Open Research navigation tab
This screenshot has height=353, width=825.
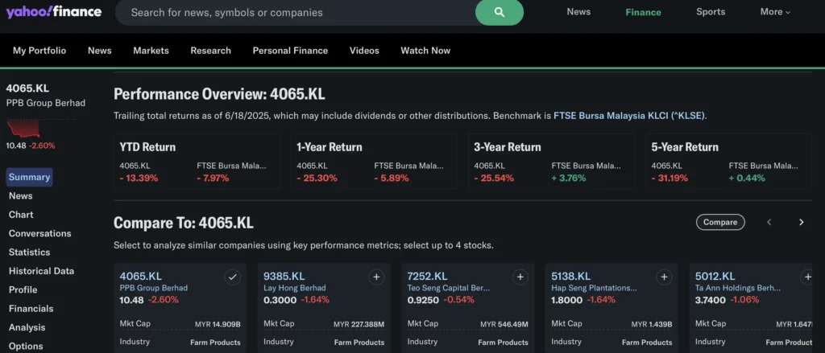coord(210,51)
